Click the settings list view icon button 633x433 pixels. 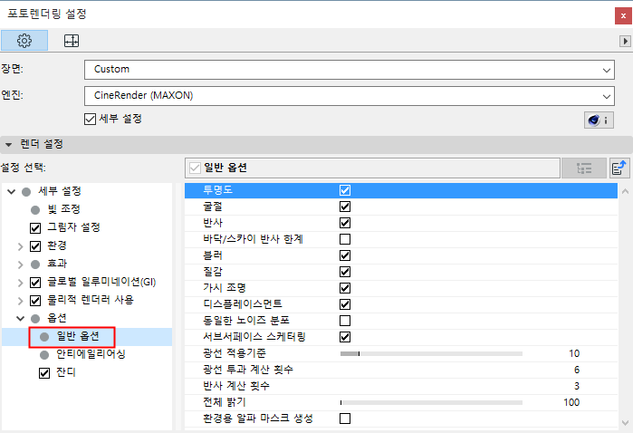[x=584, y=168]
